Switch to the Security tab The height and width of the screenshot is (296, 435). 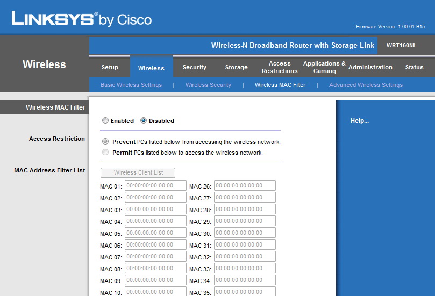[x=195, y=67]
